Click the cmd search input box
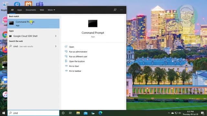The image size is (207, 116). click(x=33, y=113)
